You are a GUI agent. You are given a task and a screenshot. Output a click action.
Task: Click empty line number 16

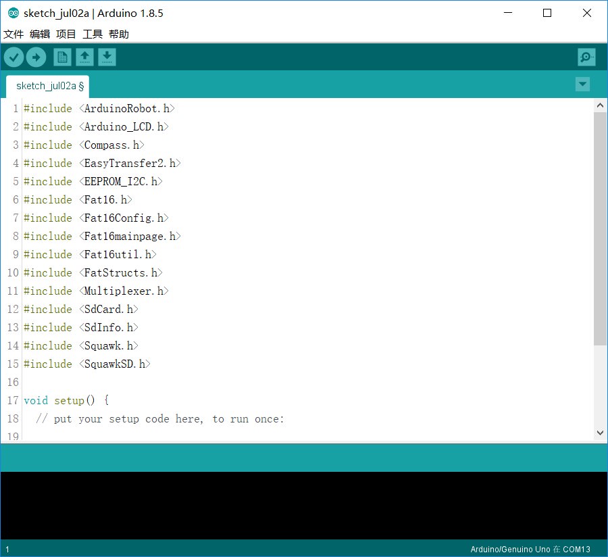[x=13, y=382]
